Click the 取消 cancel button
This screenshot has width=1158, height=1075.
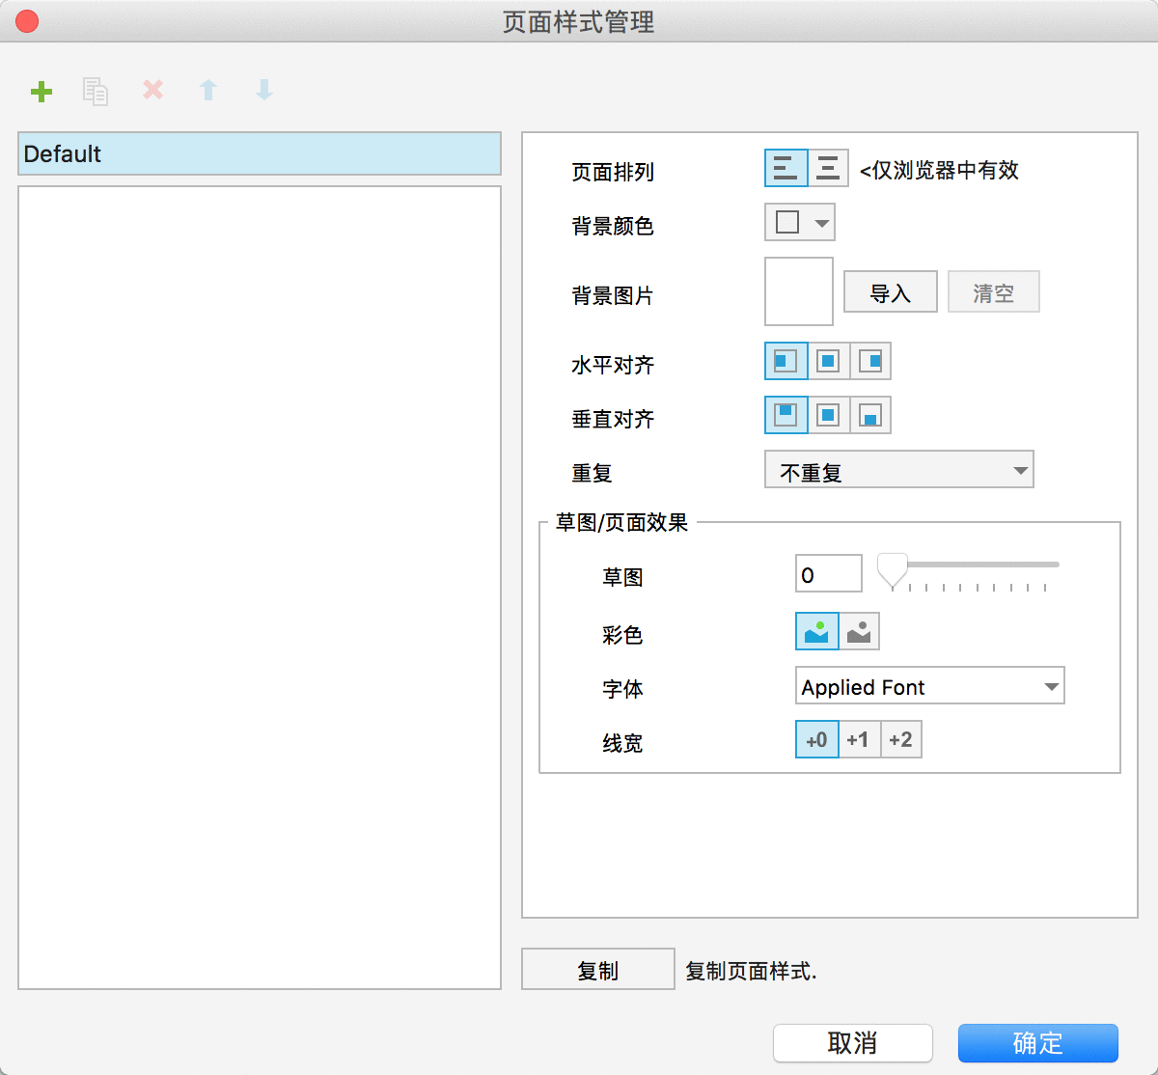[x=853, y=1043]
